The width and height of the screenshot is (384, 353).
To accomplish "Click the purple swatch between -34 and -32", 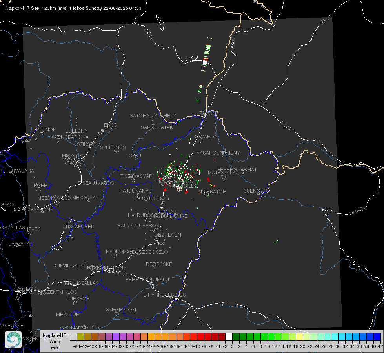I will pos(116,337).
